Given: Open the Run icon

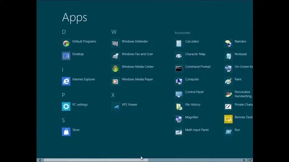Looking at the screenshot, I should (228, 132).
